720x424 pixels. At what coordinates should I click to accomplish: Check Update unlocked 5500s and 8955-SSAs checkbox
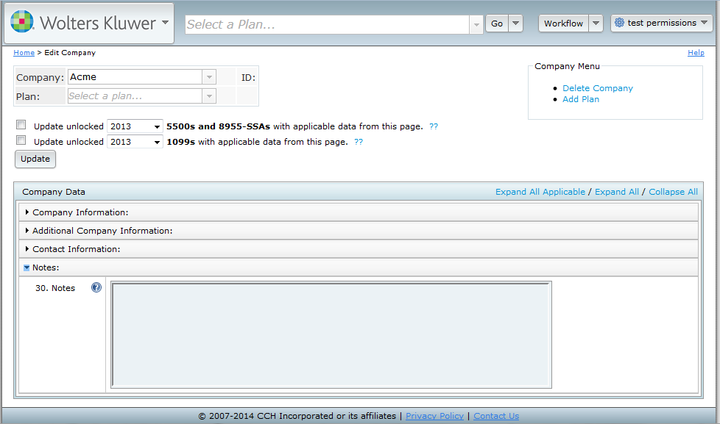21,125
